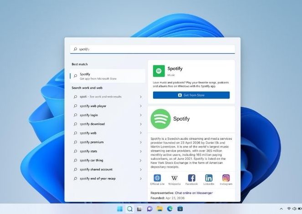Click the 'Search work and web' heading
Viewport: 302px width, 214px height.
coord(87,88)
